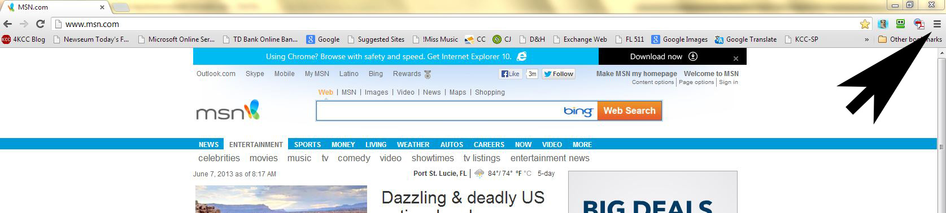Reload the page with the refresh icon
This screenshot has height=213, width=946.
pyautogui.click(x=40, y=24)
